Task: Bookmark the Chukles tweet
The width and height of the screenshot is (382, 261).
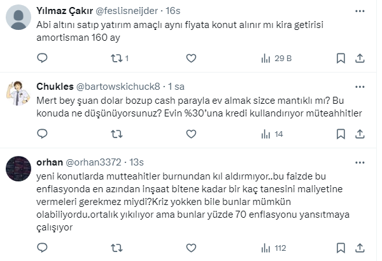Action: point(340,134)
